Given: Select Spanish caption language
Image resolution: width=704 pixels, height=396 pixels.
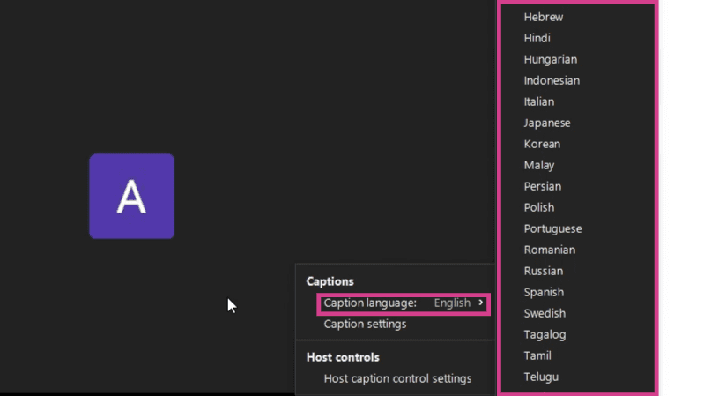Looking at the screenshot, I should pyautogui.click(x=544, y=292).
